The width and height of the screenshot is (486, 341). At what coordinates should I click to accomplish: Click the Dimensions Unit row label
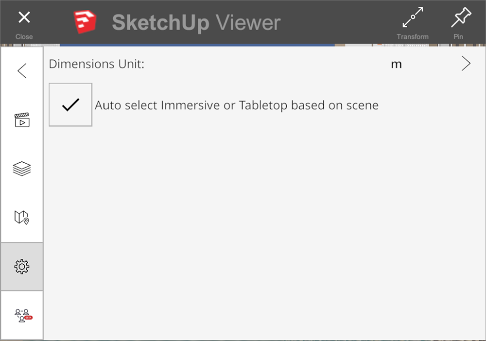tap(96, 64)
